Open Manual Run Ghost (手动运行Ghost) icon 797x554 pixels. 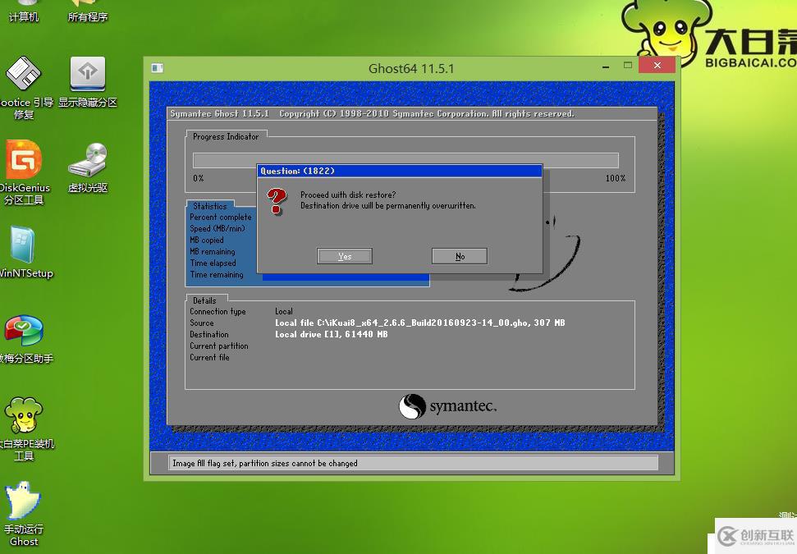pos(23,515)
